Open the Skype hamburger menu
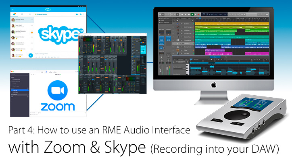The width and height of the screenshot is (292, 164). 13,10
